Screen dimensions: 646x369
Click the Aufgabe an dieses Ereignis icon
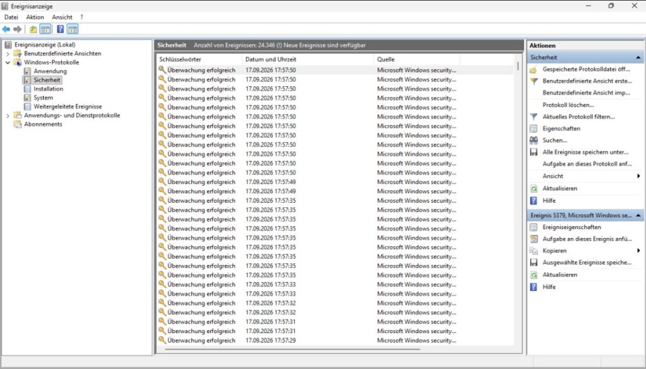click(x=534, y=239)
